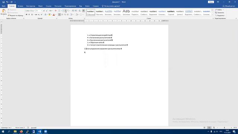Screen dimensions: 238x134
Task: Expand the styles gallery with the More arrow
Action: [212, 15]
